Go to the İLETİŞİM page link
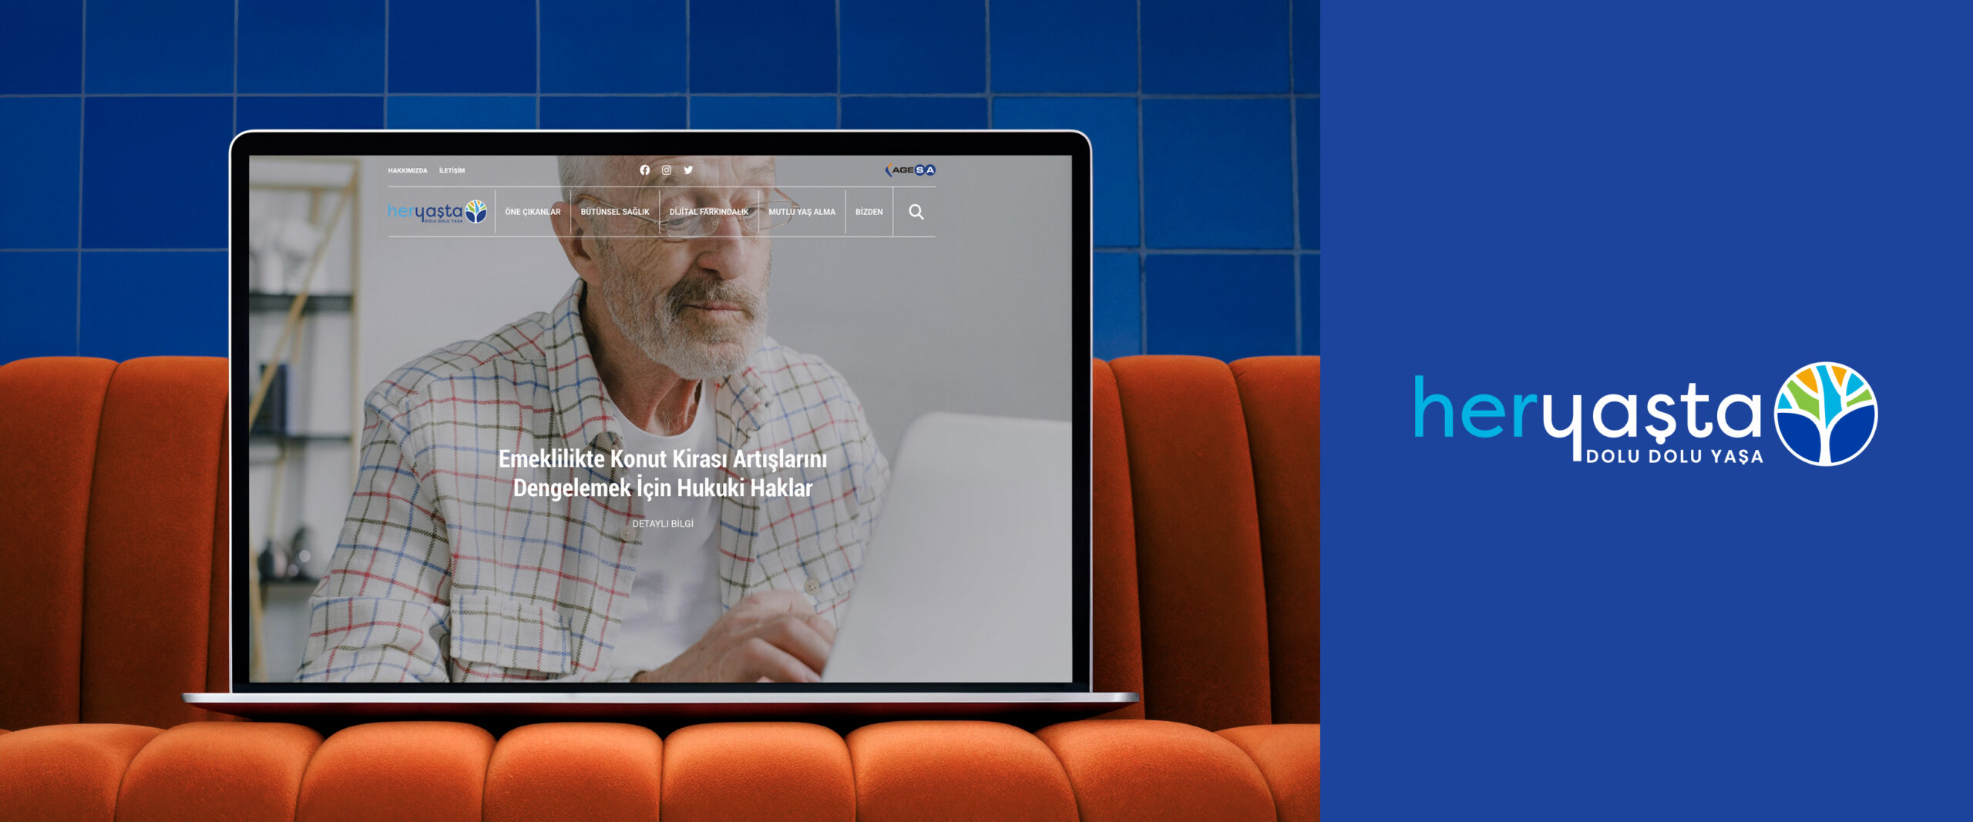 coord(452,171)
